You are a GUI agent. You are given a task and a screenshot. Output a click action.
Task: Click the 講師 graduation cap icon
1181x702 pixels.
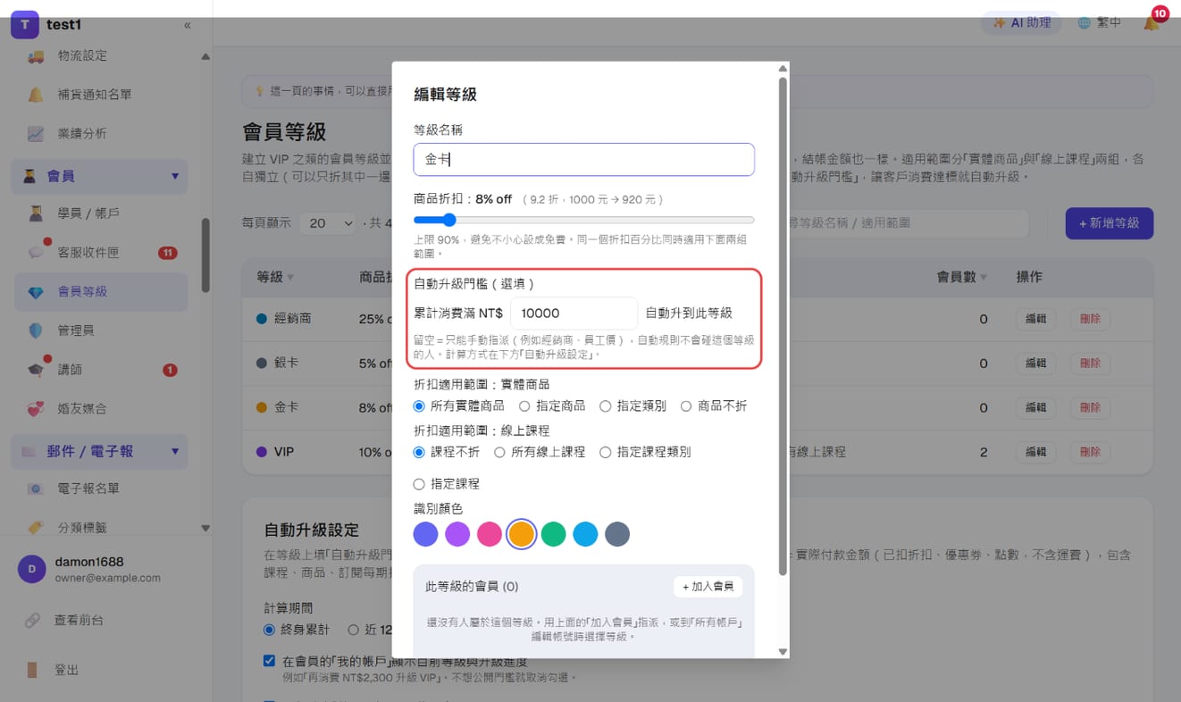pos(36,370)
